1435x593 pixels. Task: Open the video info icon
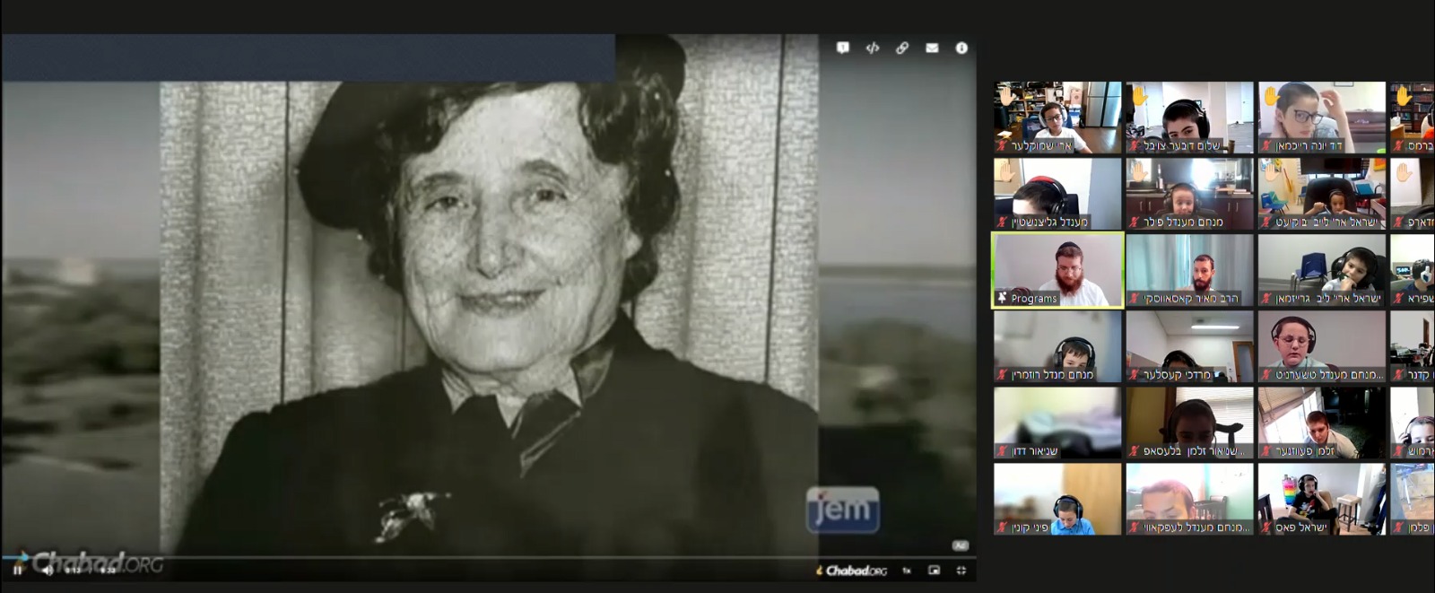coord(961,48)
